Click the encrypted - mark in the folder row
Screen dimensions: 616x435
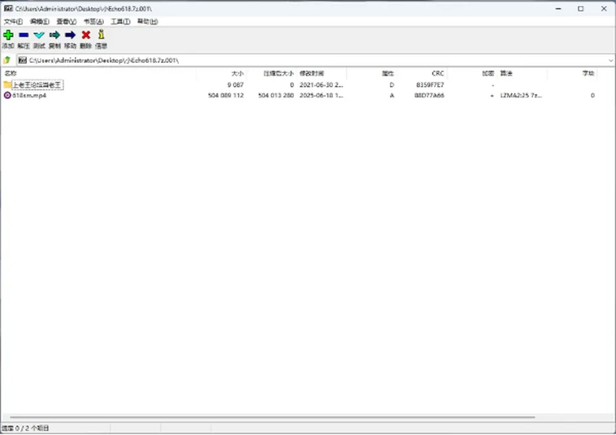pos(493,85)
